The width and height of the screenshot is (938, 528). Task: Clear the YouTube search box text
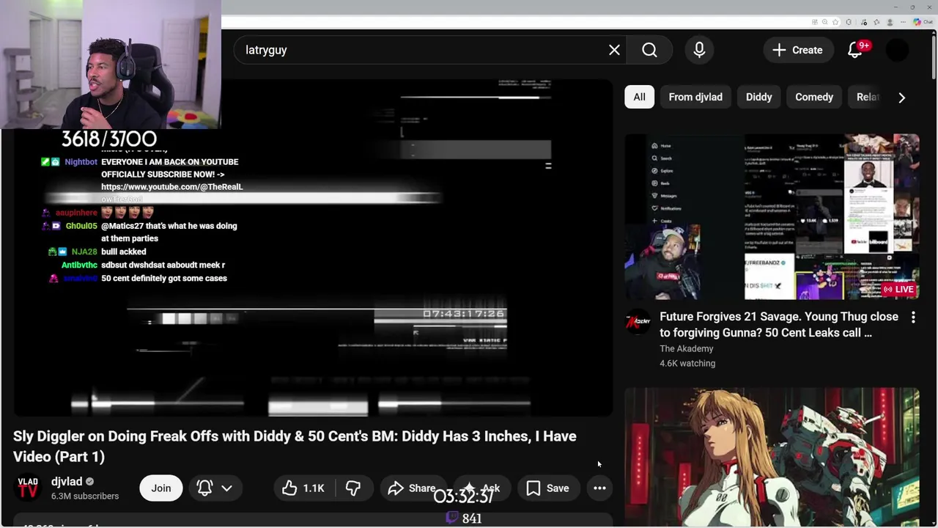[x=614, y=50]
